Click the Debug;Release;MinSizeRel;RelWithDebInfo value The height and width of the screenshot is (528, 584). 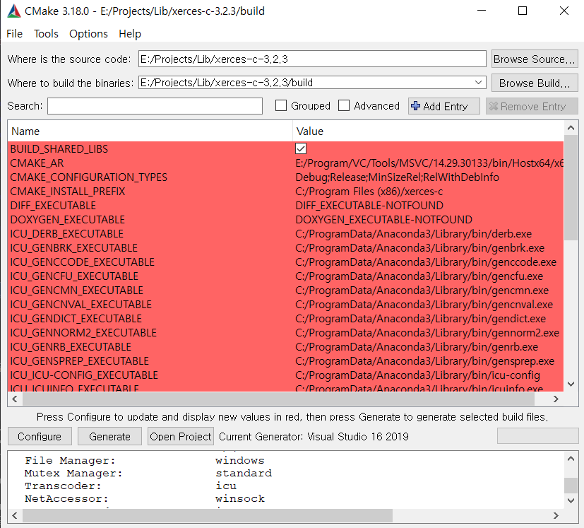click(x=397, y=177)
